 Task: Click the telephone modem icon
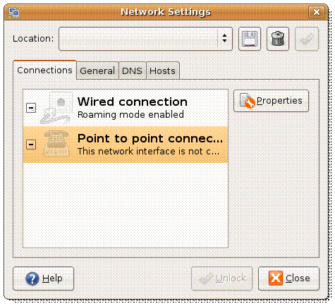56,144
